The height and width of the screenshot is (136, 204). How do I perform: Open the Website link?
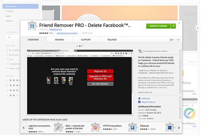[146, 99]
